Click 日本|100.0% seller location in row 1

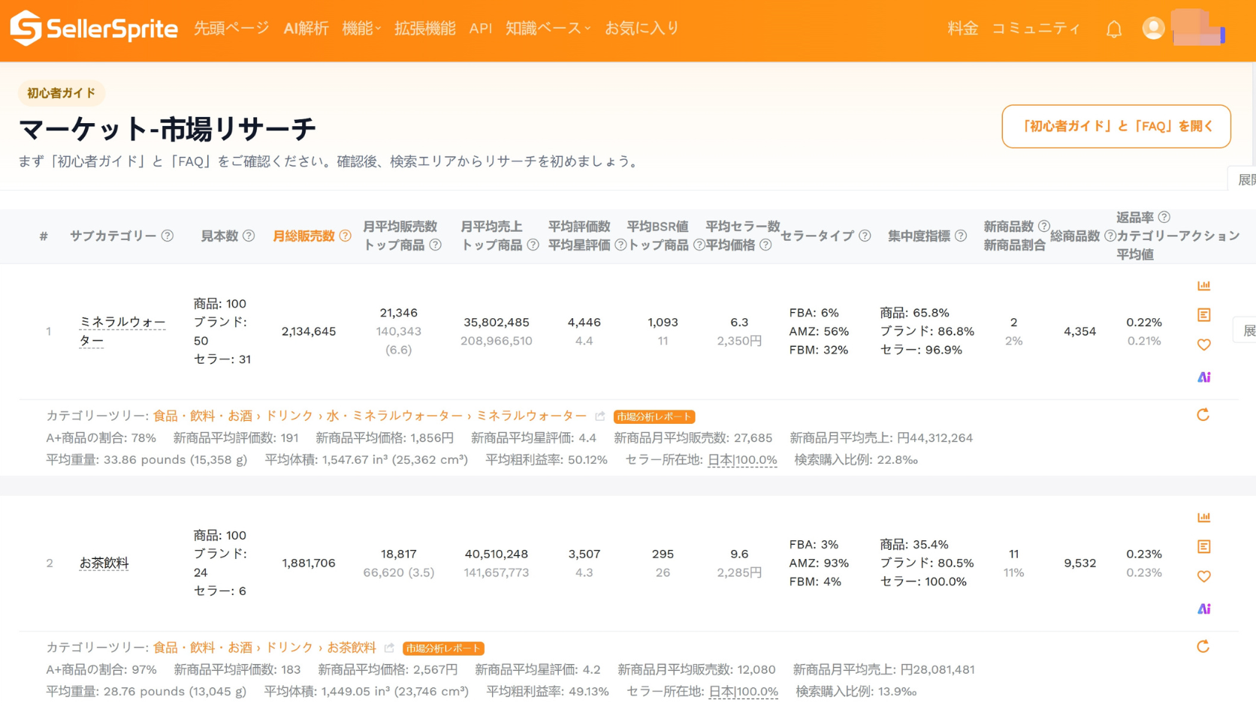click(742, 460)
